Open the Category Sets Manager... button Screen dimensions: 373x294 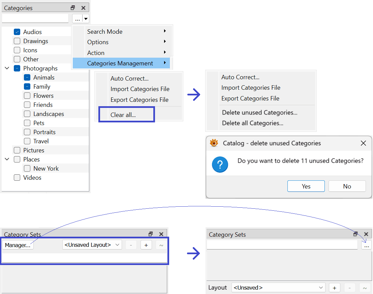(x=18, y=245)
